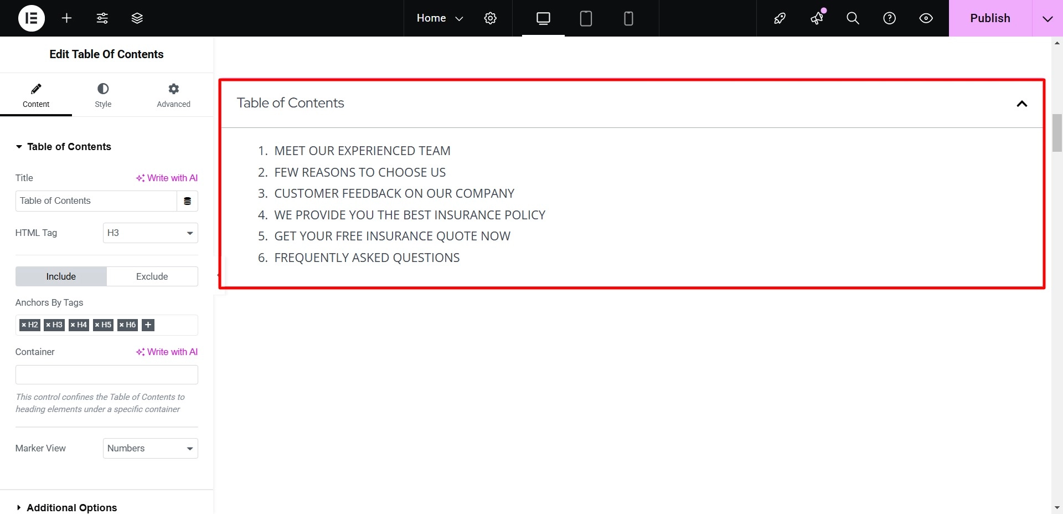Open the help question mark icon
Image resolution: width=1063 pixels, height=514 pixels.
(x=889, y=18)
